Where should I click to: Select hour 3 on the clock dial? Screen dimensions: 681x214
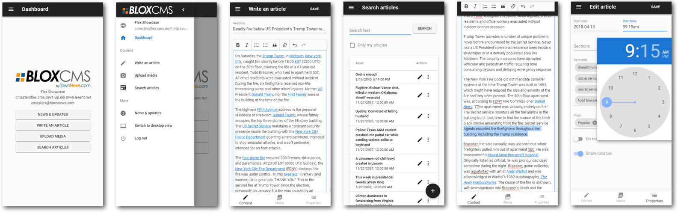[663, 102]
